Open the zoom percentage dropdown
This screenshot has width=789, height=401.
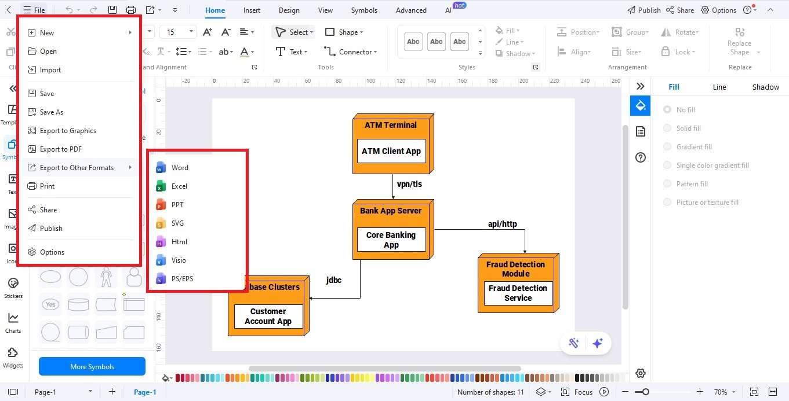(721, 392)
